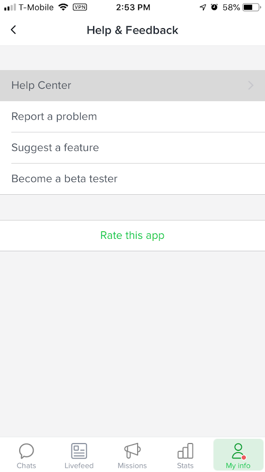The image size is (265, 472).
Task: Tap the VPN status indicator
Action: 80,7
